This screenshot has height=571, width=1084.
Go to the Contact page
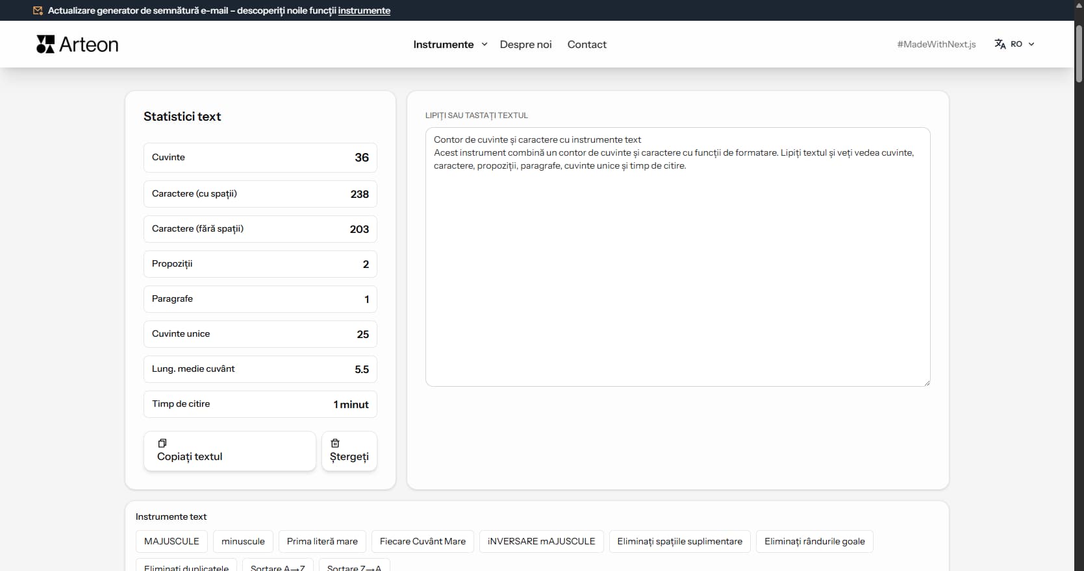pyautogui.click(x=586, y=44)
